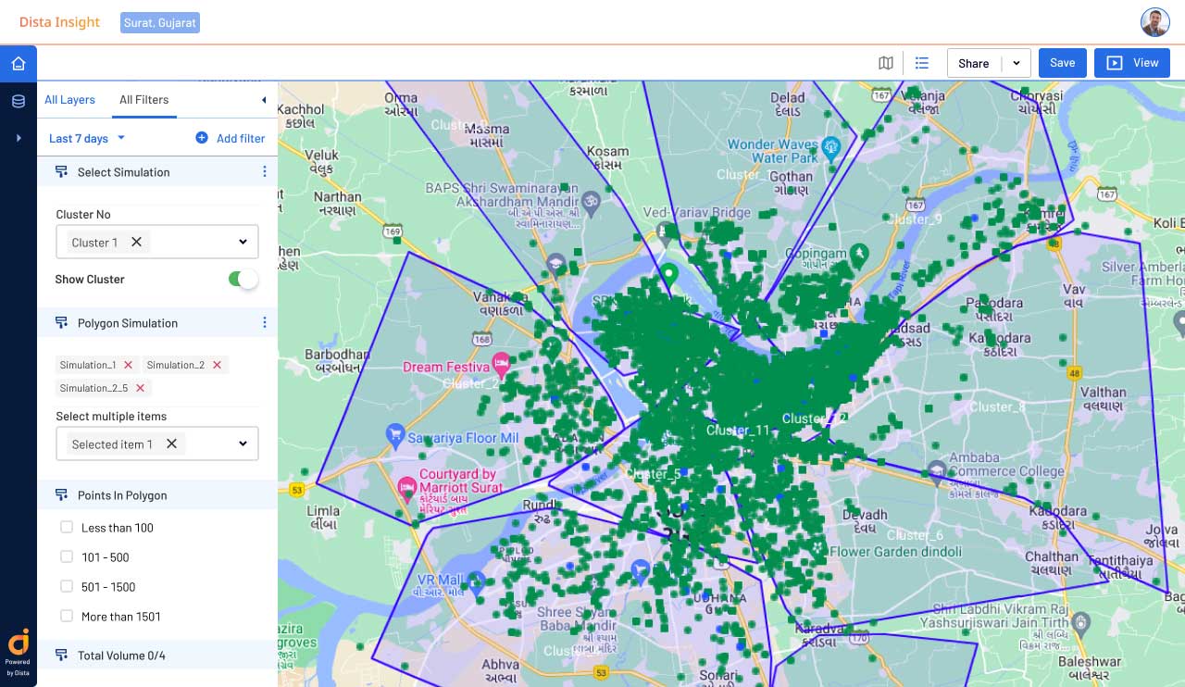Viewport: 1185px width, 687px height.
Task: Click the Cluster No field label
Action: pos(83,215)
